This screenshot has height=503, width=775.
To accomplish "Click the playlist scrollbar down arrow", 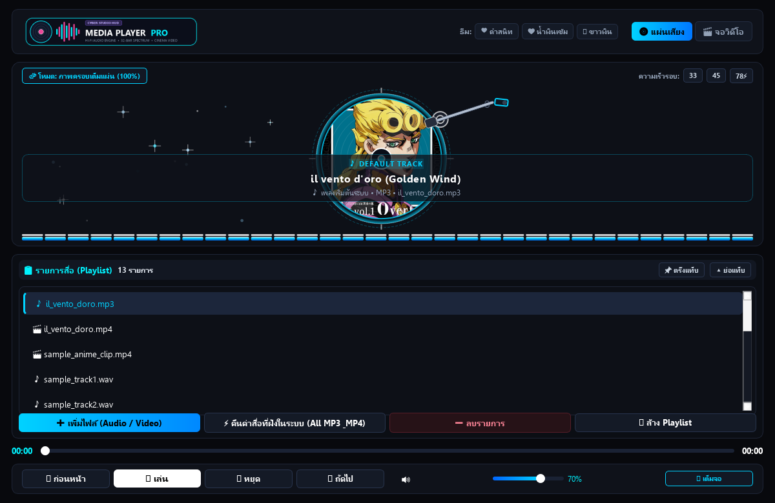I will 747,406.
